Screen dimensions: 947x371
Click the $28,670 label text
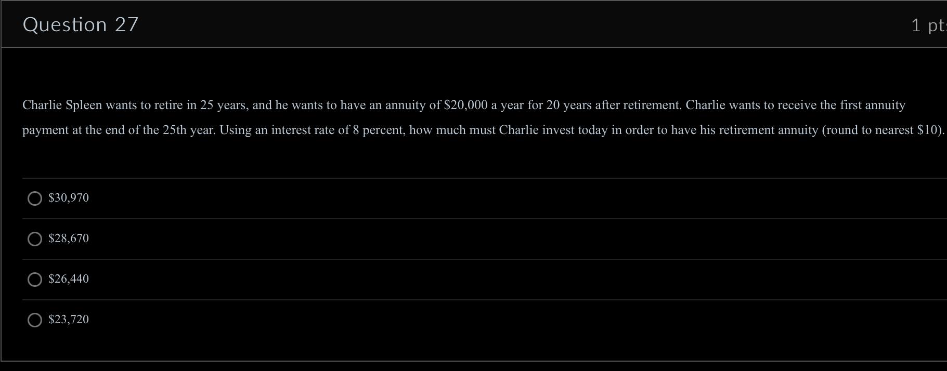click(x=68, y=239)
